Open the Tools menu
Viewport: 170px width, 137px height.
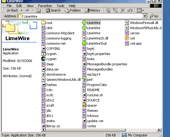click(x=60, y=6)
